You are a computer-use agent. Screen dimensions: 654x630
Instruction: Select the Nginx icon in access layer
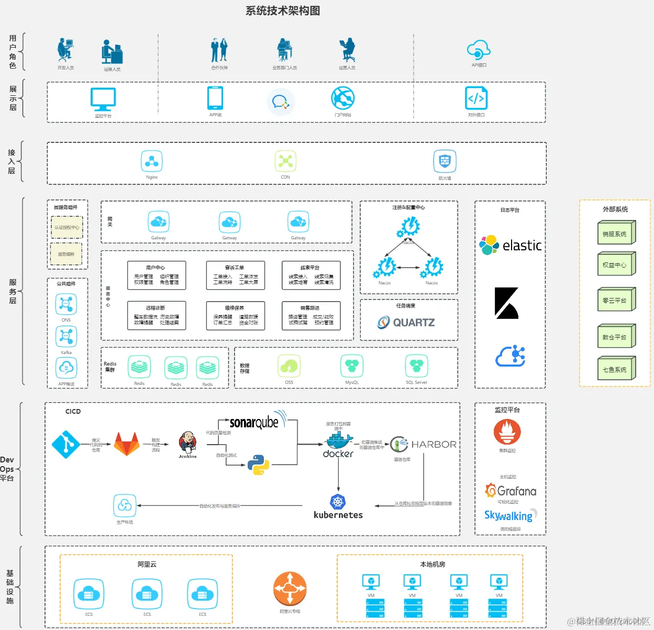coord(152,161)
